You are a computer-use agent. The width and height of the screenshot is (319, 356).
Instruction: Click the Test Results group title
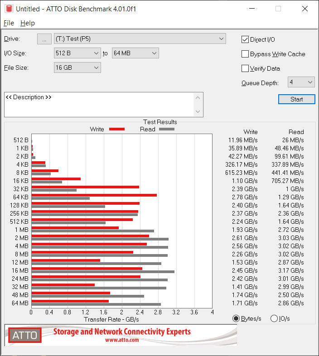click(x=160, y=122)
